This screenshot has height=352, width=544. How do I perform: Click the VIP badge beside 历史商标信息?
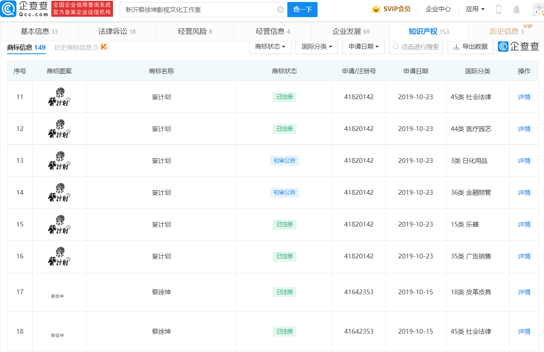coord(104,47)
